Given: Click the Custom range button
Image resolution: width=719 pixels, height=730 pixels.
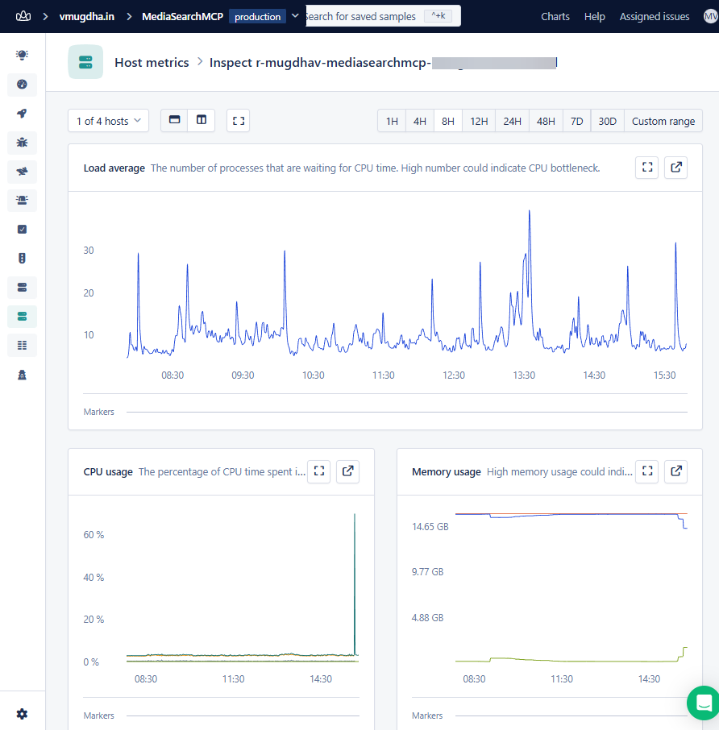Looking at the screenshot, I should pyautogui.click(x=663, y=120).
